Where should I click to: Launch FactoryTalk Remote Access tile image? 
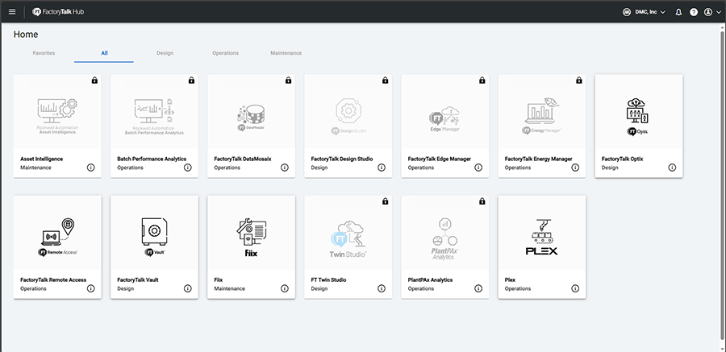tap(57, 232)
